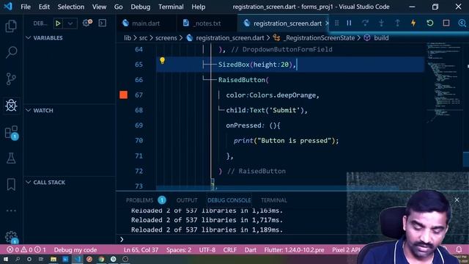Image resolution: width=469 pixels, height=264 pixels.
Task: Trigger Flutter hot reload lightning icon
Action: 413,23
